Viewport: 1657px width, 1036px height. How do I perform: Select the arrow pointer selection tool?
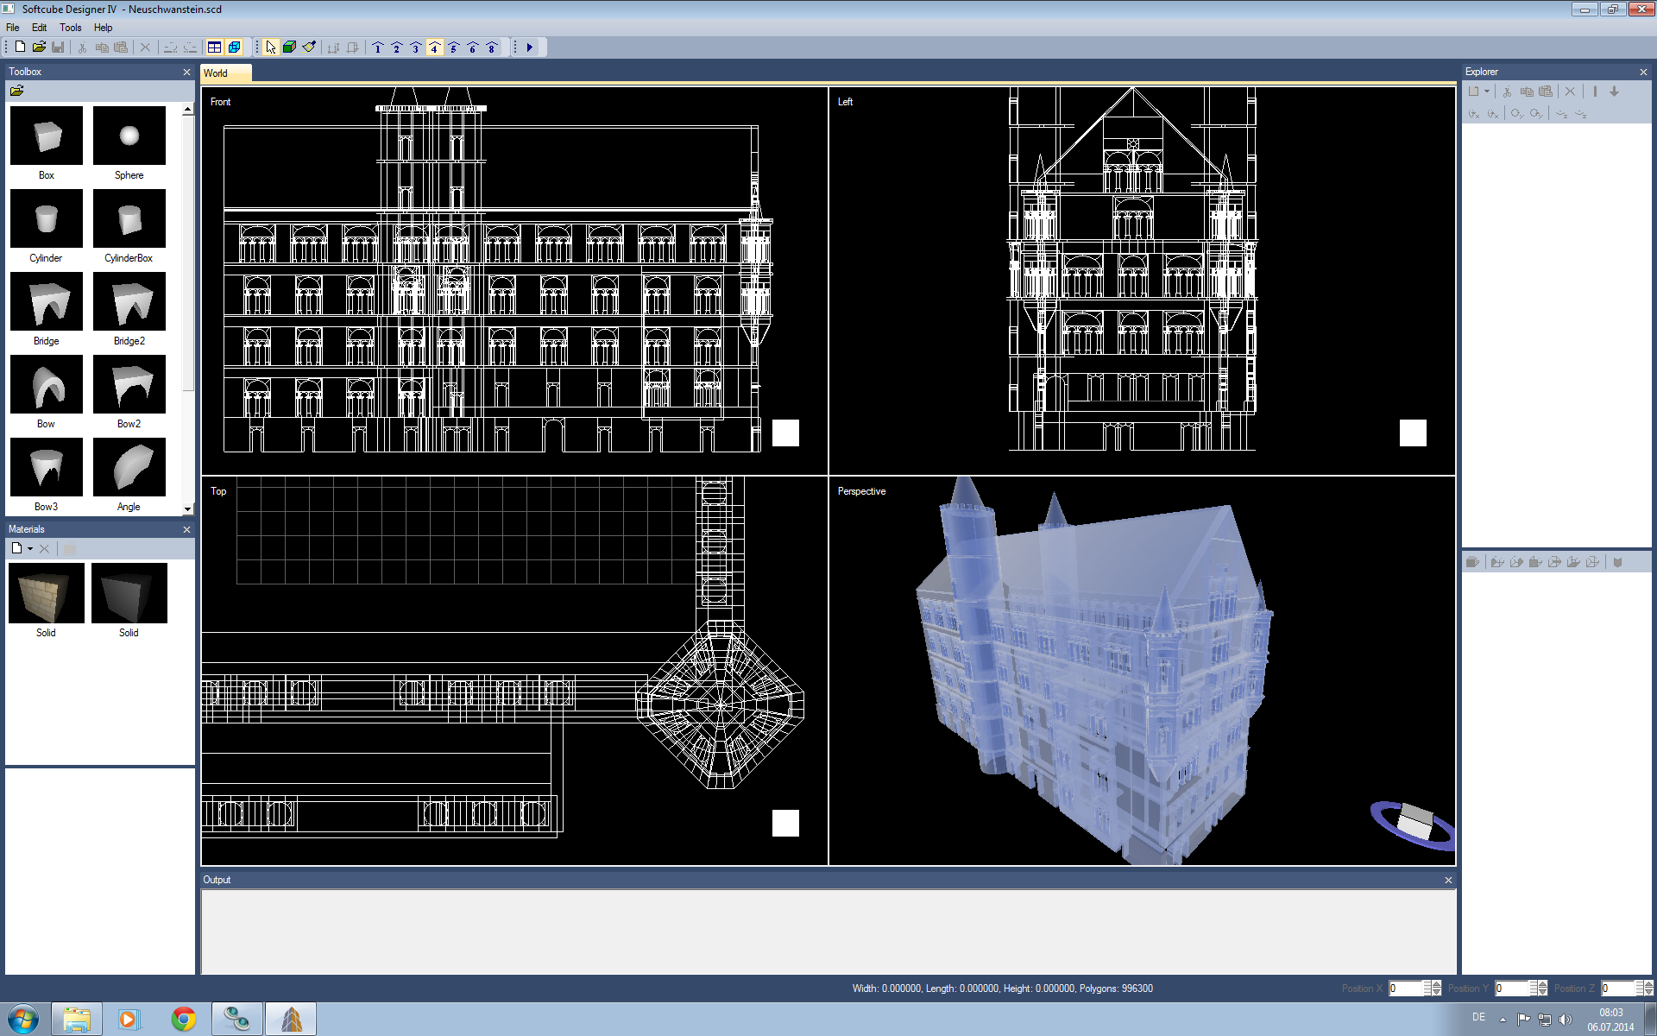coord(271,47)
